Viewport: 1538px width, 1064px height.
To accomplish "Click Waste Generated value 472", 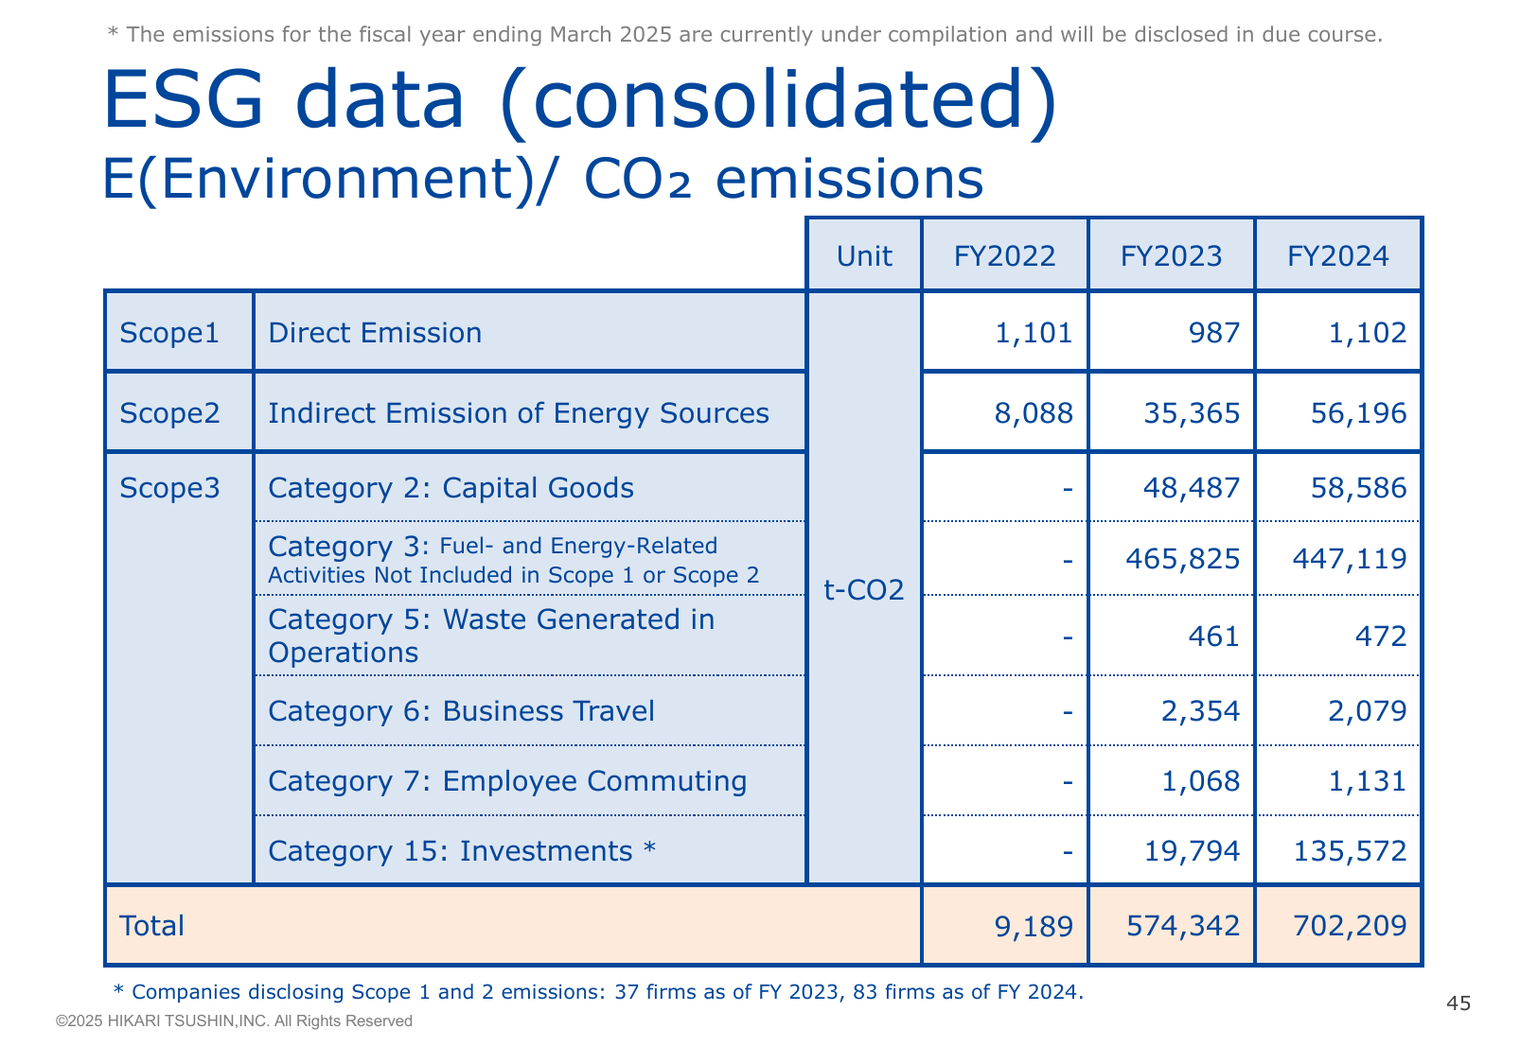I will [x=1381, y=636].
